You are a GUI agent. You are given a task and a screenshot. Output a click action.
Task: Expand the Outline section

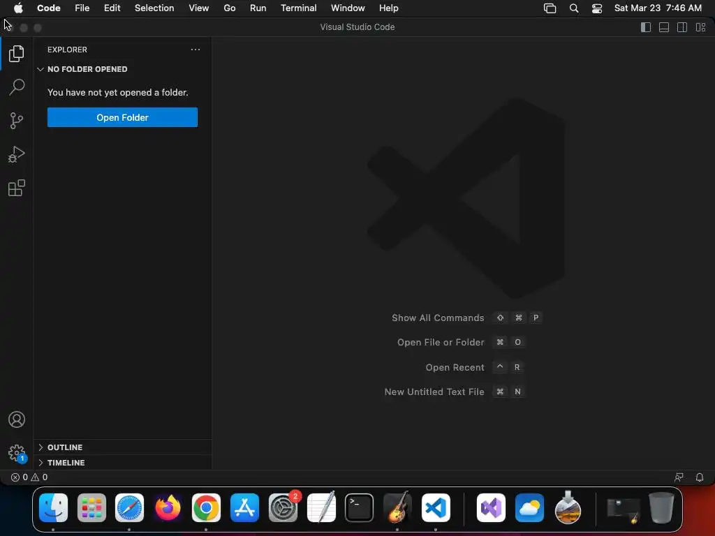pos(122,447)
